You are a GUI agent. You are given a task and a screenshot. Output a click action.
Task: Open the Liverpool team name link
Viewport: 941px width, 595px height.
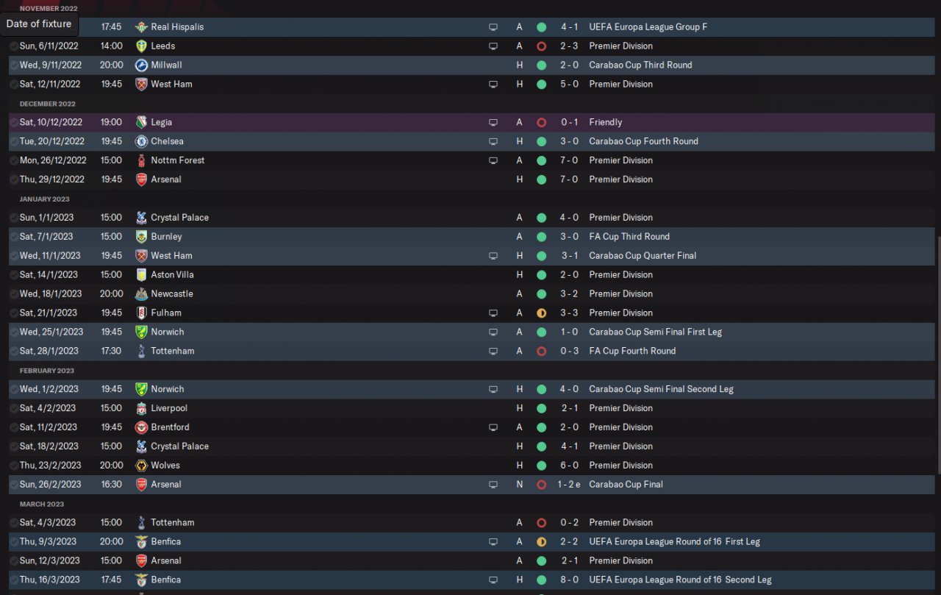169,408
